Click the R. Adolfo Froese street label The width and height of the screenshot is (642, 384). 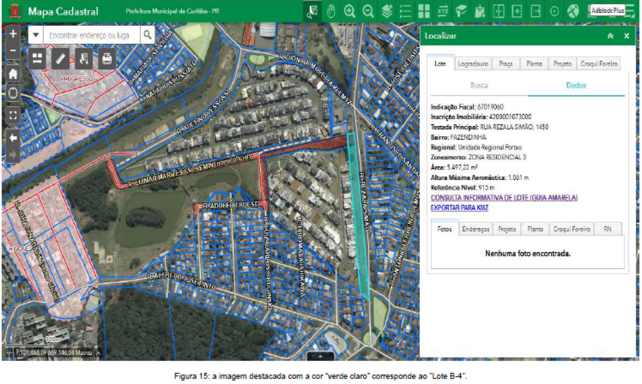pyautogui.click(x=231, y=205)
